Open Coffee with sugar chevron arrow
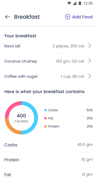The height and width of the screenshot is (190, 97). tap(89, 76)
